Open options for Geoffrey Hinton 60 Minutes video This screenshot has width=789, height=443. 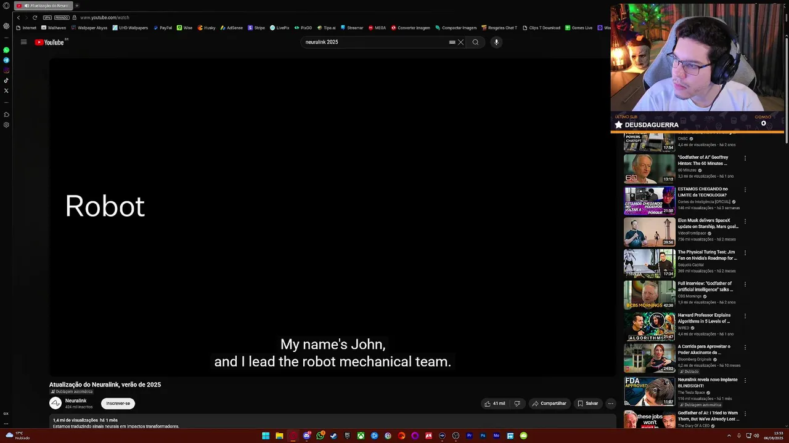coord(745,158)
